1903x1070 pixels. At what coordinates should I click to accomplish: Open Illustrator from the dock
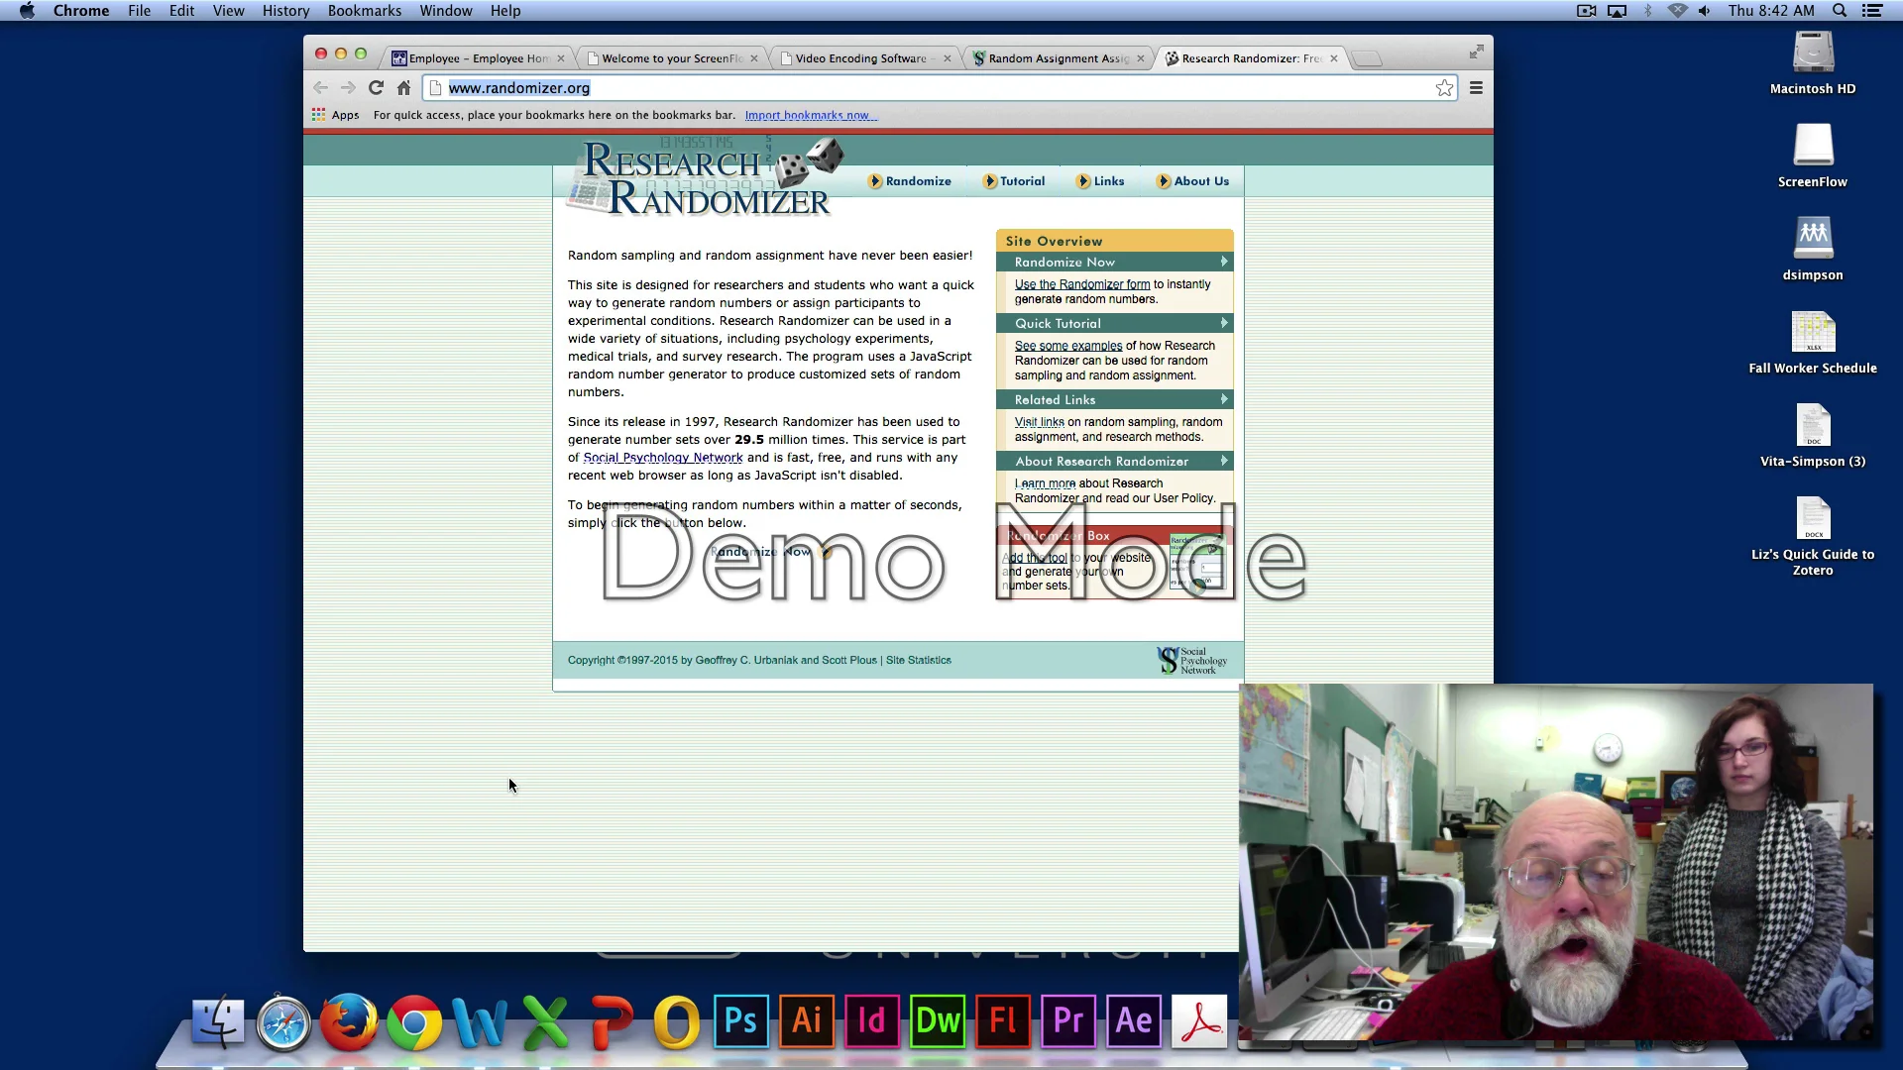click(807, 1020)
